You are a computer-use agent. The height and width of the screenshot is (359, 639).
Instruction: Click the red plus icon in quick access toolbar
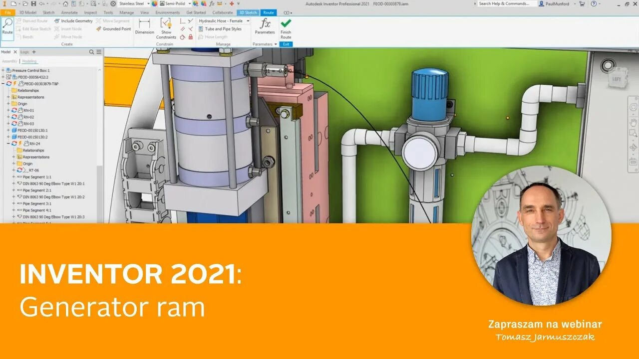click(232, 3)
